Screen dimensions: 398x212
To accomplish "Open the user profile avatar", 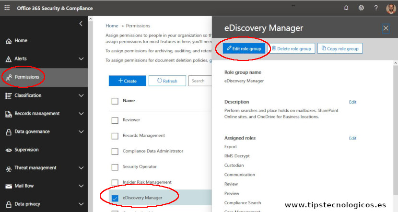I will tap(390, 8).
